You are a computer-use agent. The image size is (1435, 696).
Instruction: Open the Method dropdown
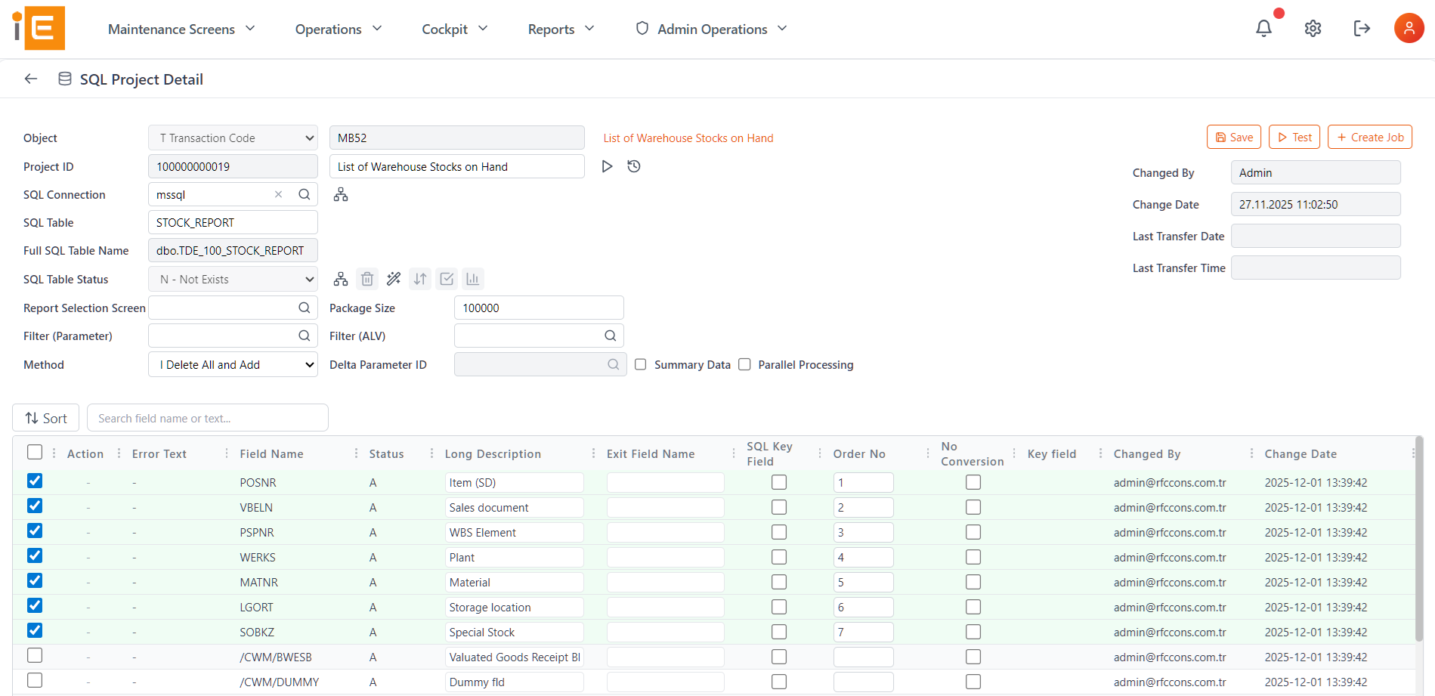pyautogui.click(x=232, y=364)
